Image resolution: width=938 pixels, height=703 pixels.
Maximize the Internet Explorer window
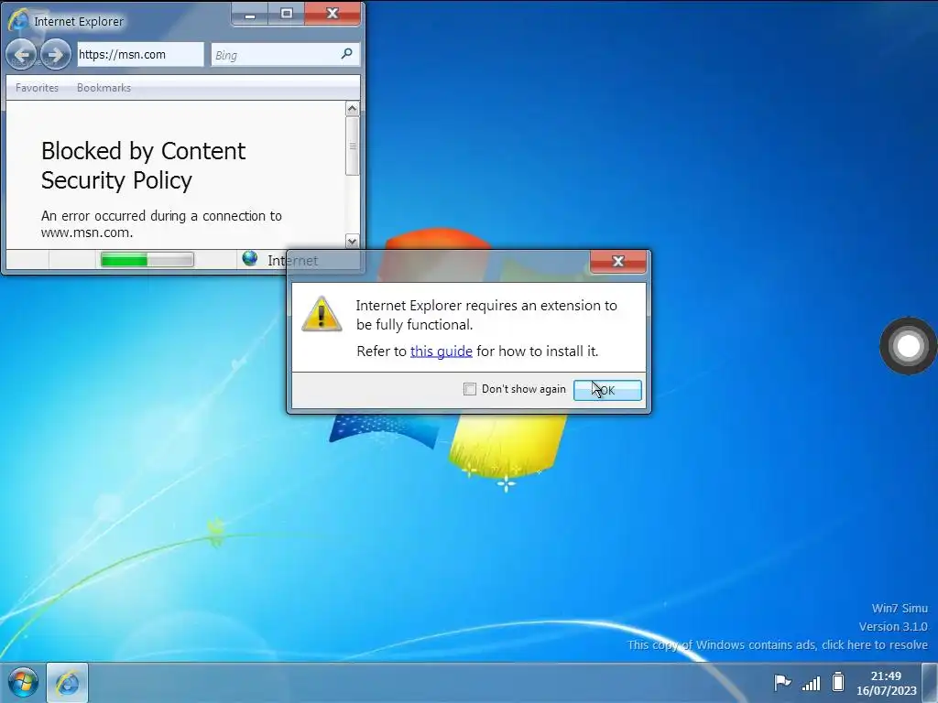286,14
